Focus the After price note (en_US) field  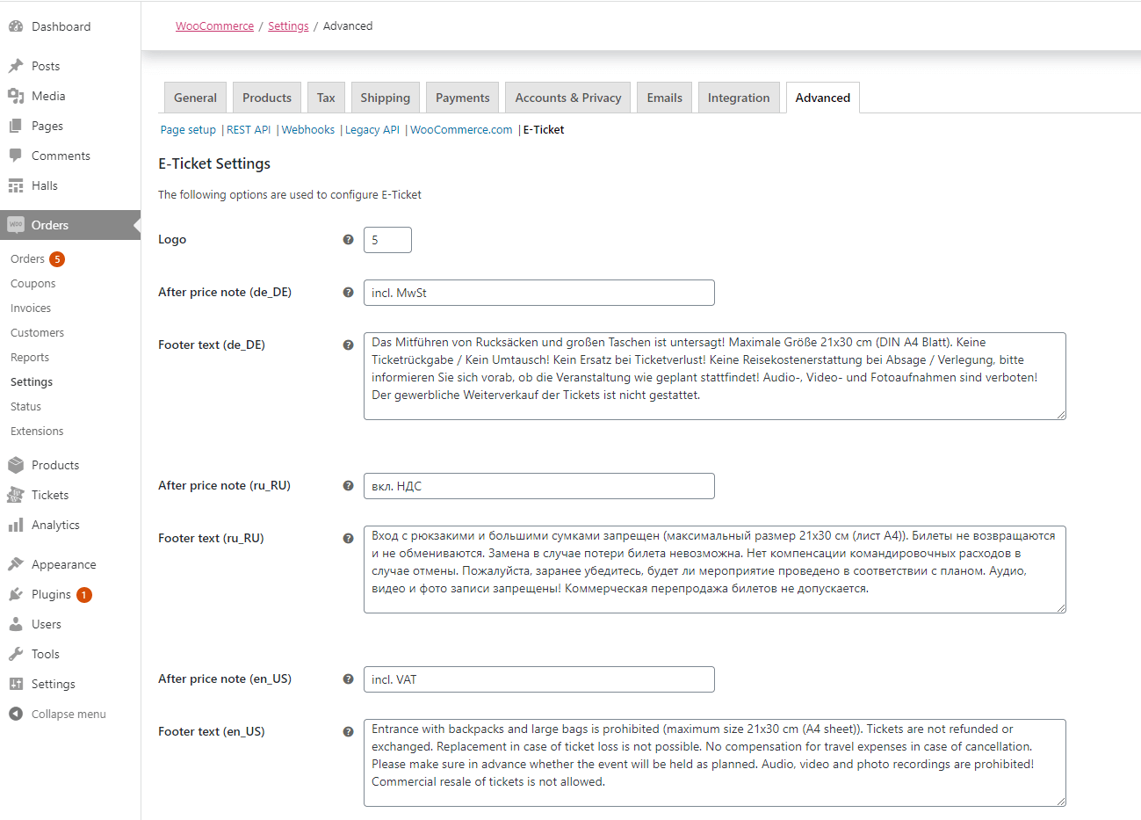[539, 679]
